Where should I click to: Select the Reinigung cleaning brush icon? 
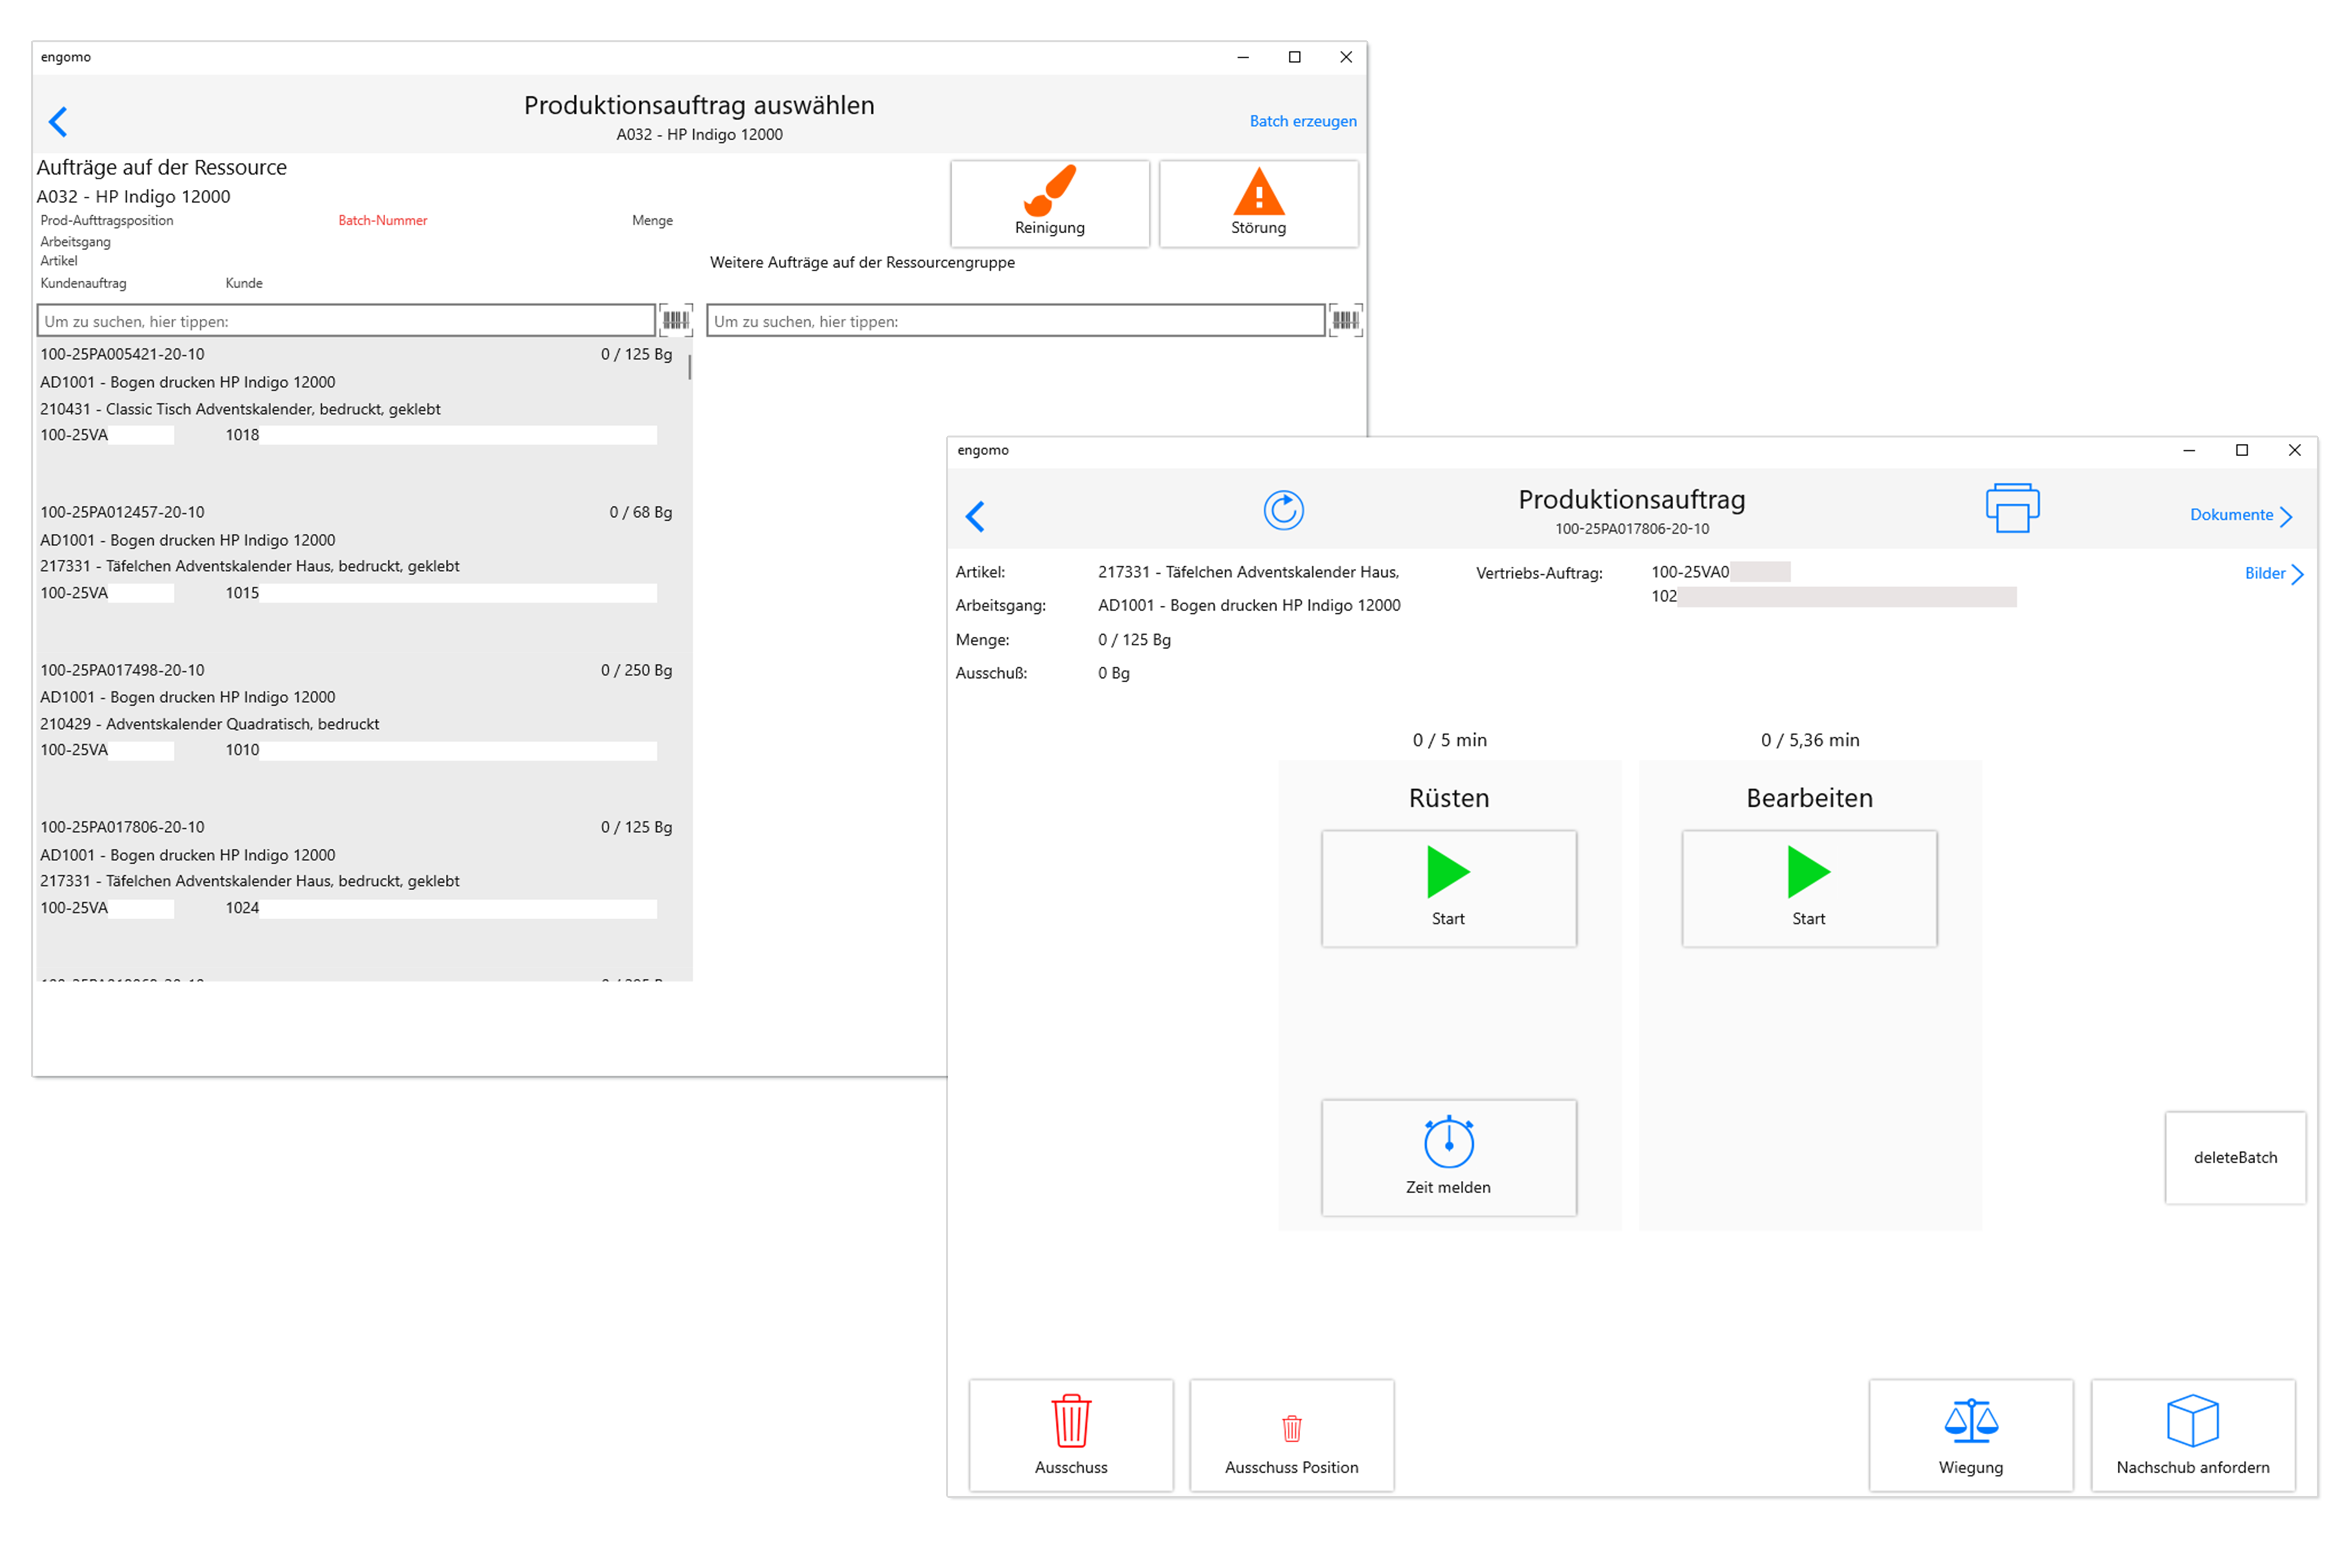click(x=1050, y=190)
